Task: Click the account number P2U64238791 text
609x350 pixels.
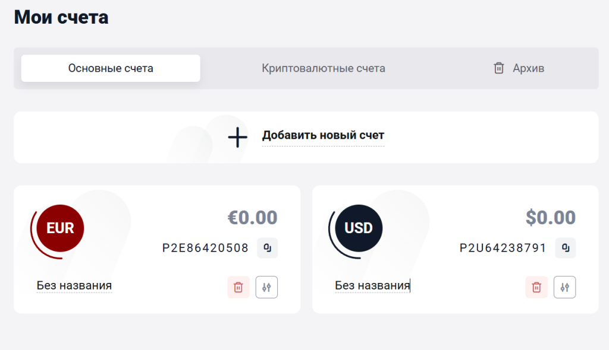Action: (x=503, y=248)
